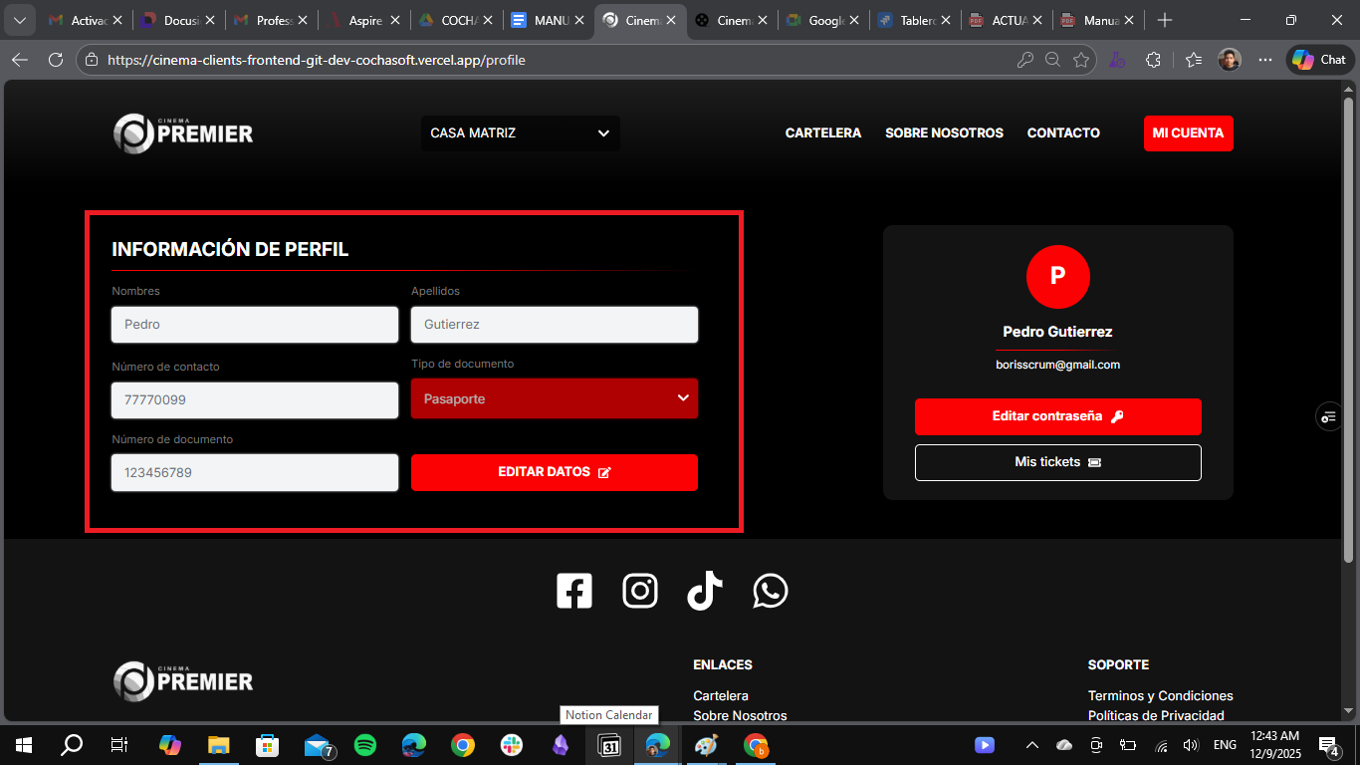Click the red P profile avatar
1360x765 pixels.
pos(1057,276)
